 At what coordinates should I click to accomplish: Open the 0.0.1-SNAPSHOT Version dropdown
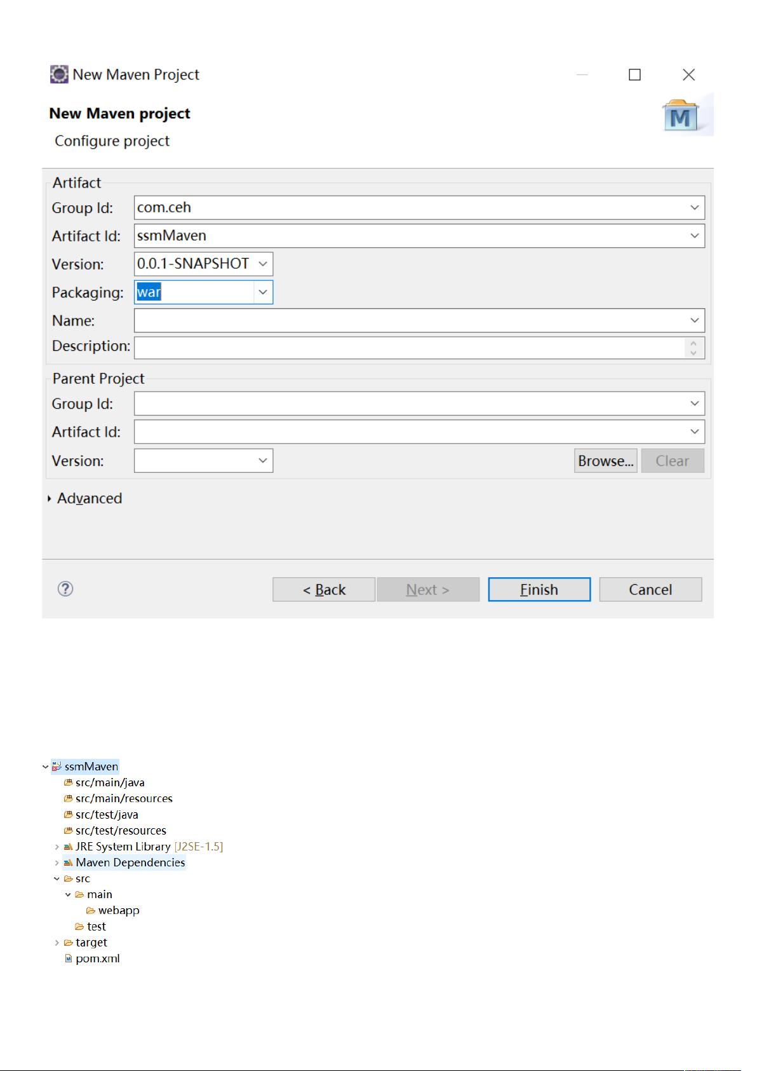click(x=263, y=264)
